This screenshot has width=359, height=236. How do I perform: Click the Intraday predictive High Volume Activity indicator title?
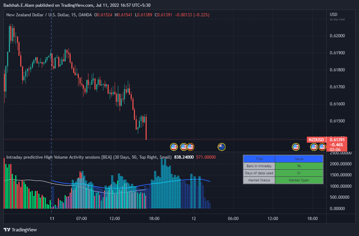click(89, 157)
